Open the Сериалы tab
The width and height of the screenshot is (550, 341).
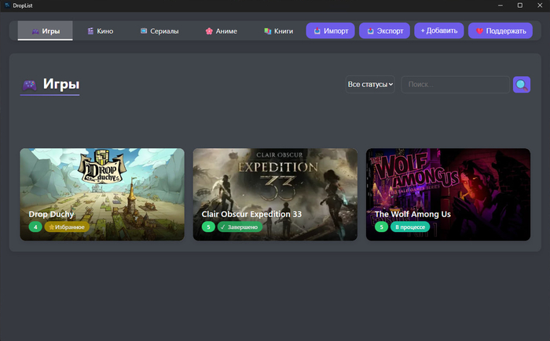tap(159, 31)
